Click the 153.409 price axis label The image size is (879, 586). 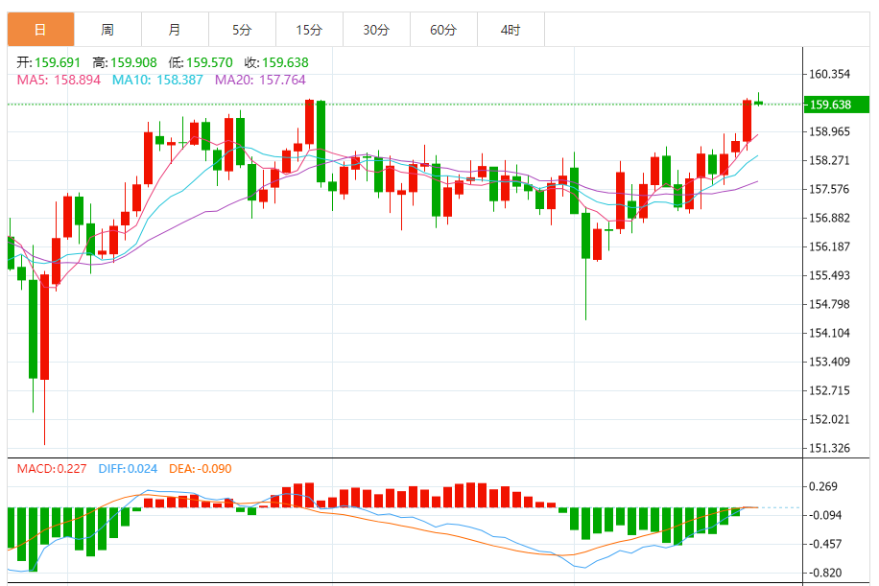829,362
